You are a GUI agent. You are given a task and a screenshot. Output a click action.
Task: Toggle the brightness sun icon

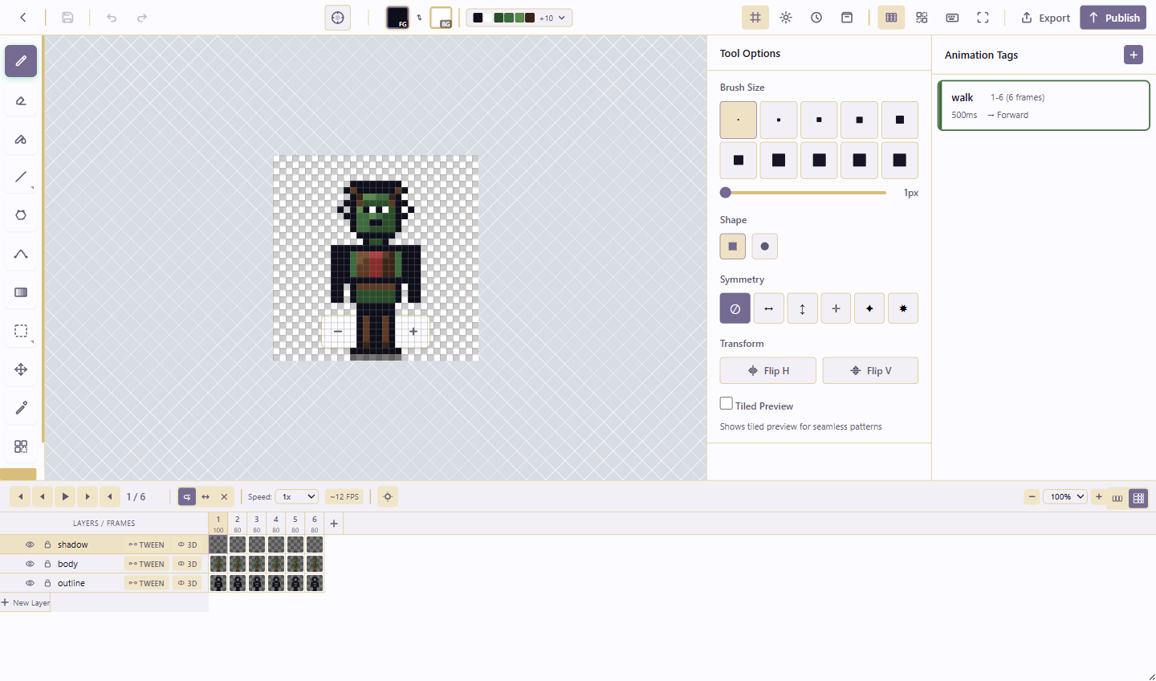[786, 18]
